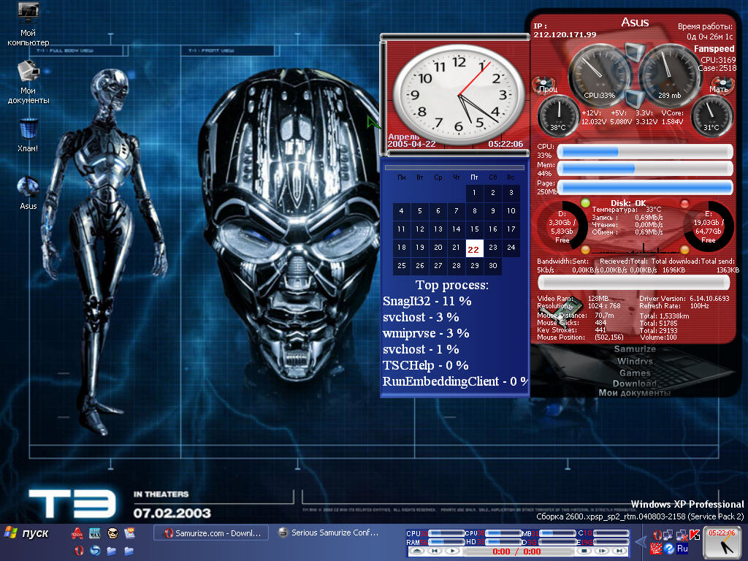This screenshot has width=748, height=561.
Task: Click the connected network tray icon
Action: click(x=668, y=535)
